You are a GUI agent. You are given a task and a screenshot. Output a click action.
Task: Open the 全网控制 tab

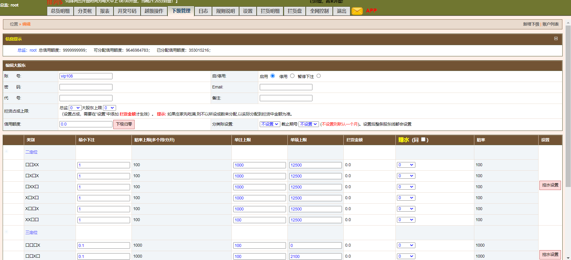point(319,11)
